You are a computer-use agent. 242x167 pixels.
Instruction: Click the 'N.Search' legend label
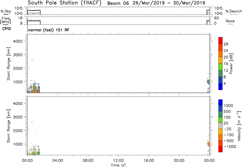[x=234, y=11]
